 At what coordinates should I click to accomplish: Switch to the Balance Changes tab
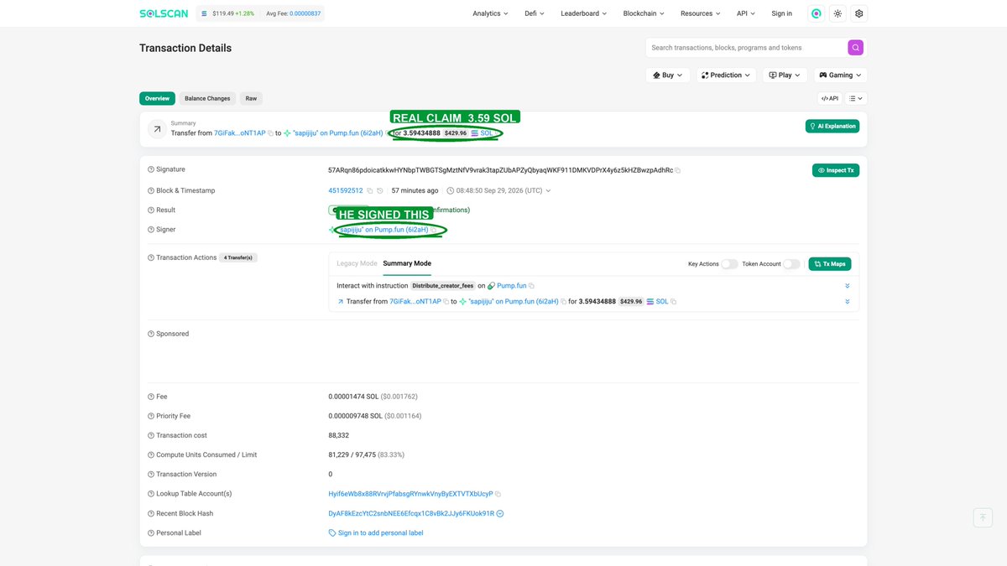pyautogui.click(x=207, y=98)
